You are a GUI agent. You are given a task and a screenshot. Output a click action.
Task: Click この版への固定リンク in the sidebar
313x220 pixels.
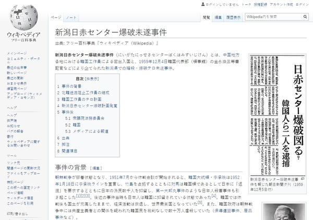pos(23,188)
